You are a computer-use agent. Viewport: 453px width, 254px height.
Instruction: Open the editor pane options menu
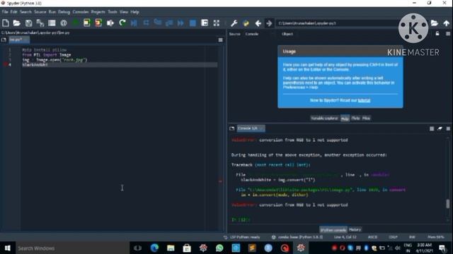click(x=220, y=40)
